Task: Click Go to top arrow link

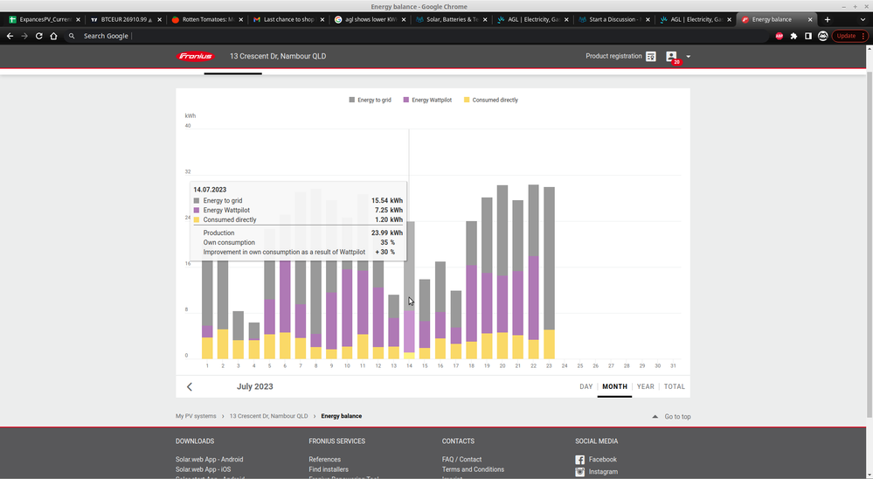Action: click(672, 417)
